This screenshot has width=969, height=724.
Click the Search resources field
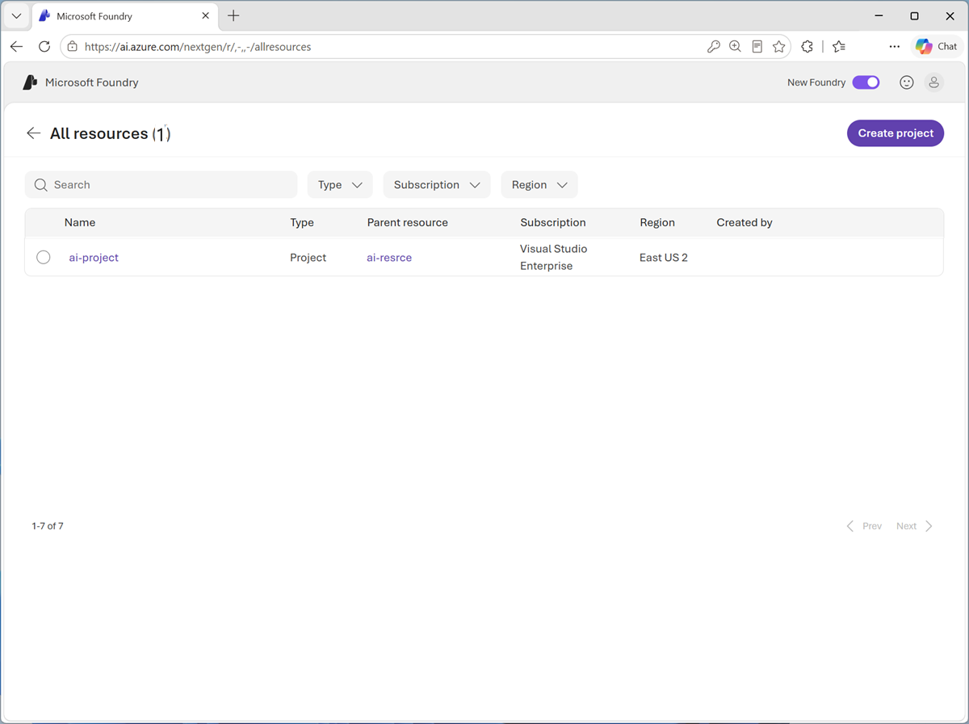point(161,185)
